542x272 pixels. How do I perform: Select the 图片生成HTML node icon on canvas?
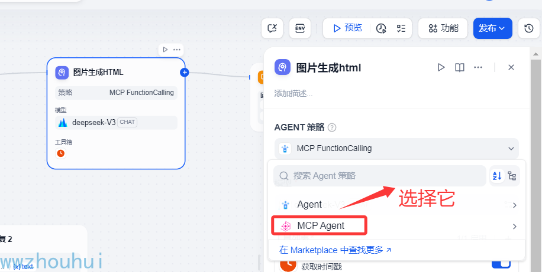pos(62,73)
